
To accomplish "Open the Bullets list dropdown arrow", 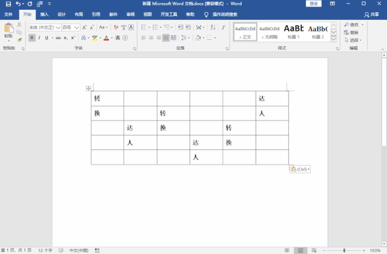I will [149, 27].
